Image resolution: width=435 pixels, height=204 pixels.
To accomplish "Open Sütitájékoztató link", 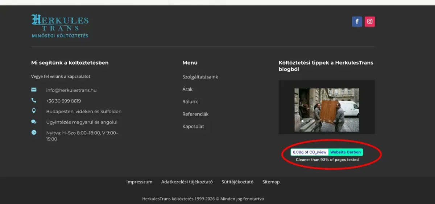I will tap(237, 182).
